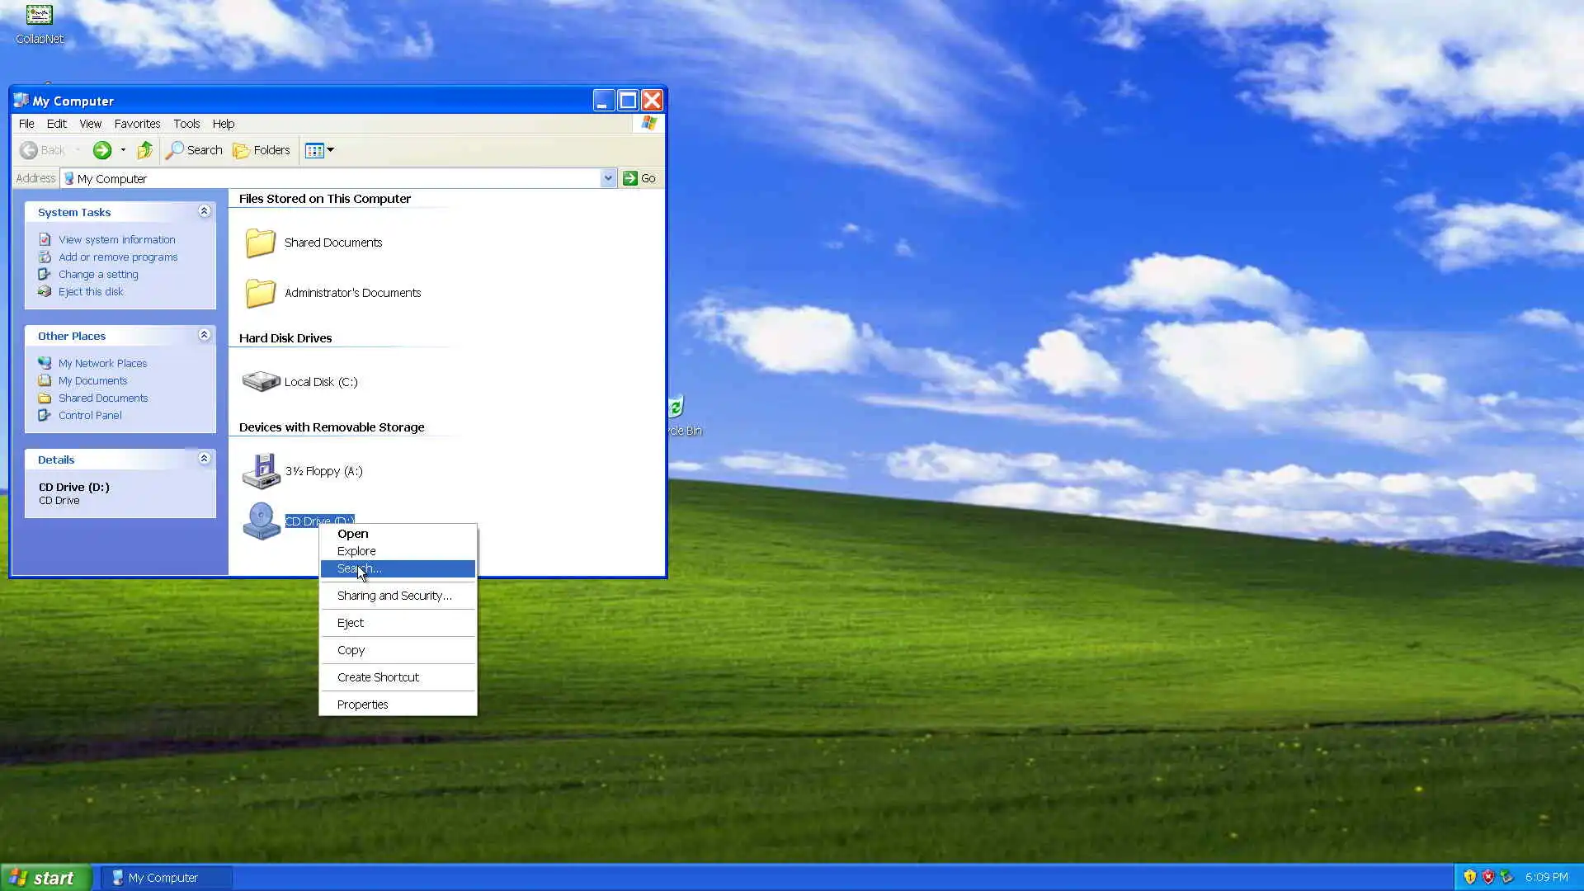The height and width of the screenshot is (891, 1584).
Task: Select the 3½ Floppy (A:) drive icon
Action: tap(261, 471)
